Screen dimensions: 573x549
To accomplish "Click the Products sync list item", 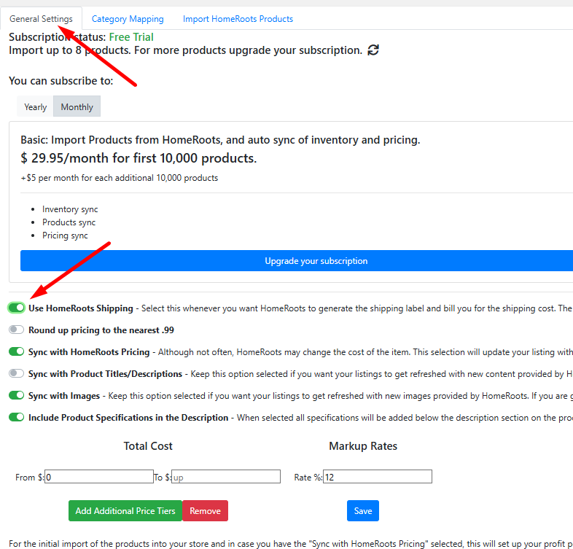I will 69,222.
